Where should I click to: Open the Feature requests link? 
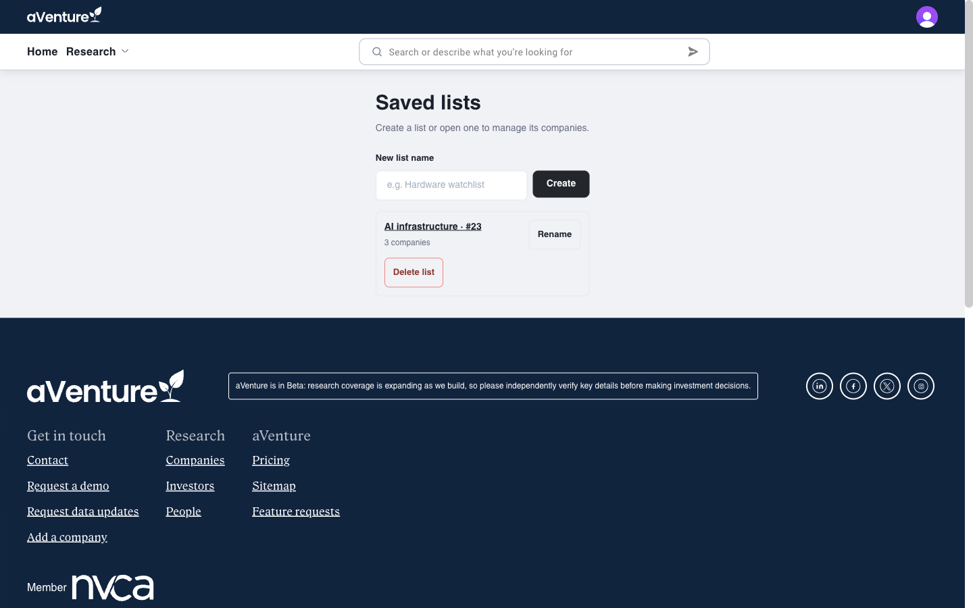[296, 511]
